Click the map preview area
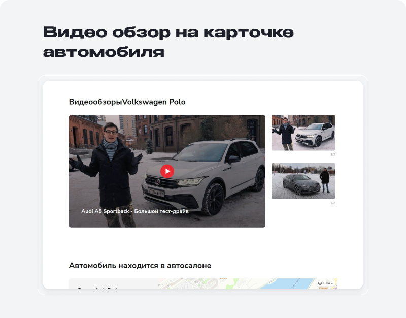This screenshot has height=318, width=406. click(x=247, y=283)
